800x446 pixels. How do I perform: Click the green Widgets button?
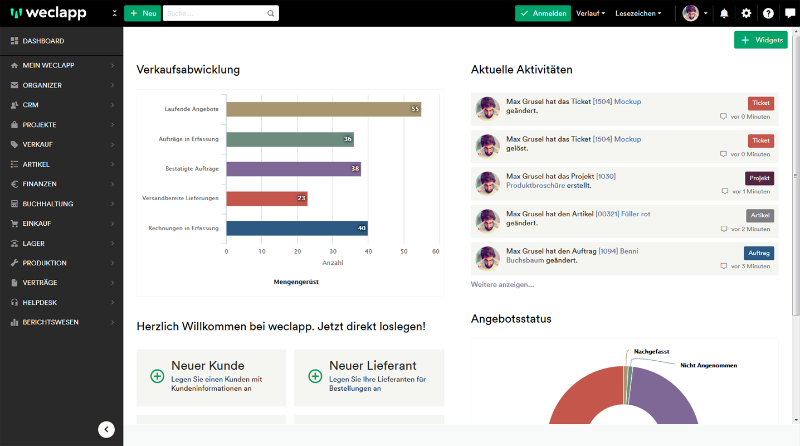(760, 40)
